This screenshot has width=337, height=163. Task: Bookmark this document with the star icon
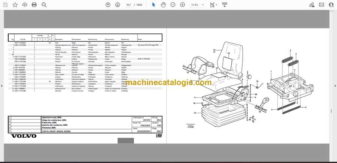[x=15, y=5]
